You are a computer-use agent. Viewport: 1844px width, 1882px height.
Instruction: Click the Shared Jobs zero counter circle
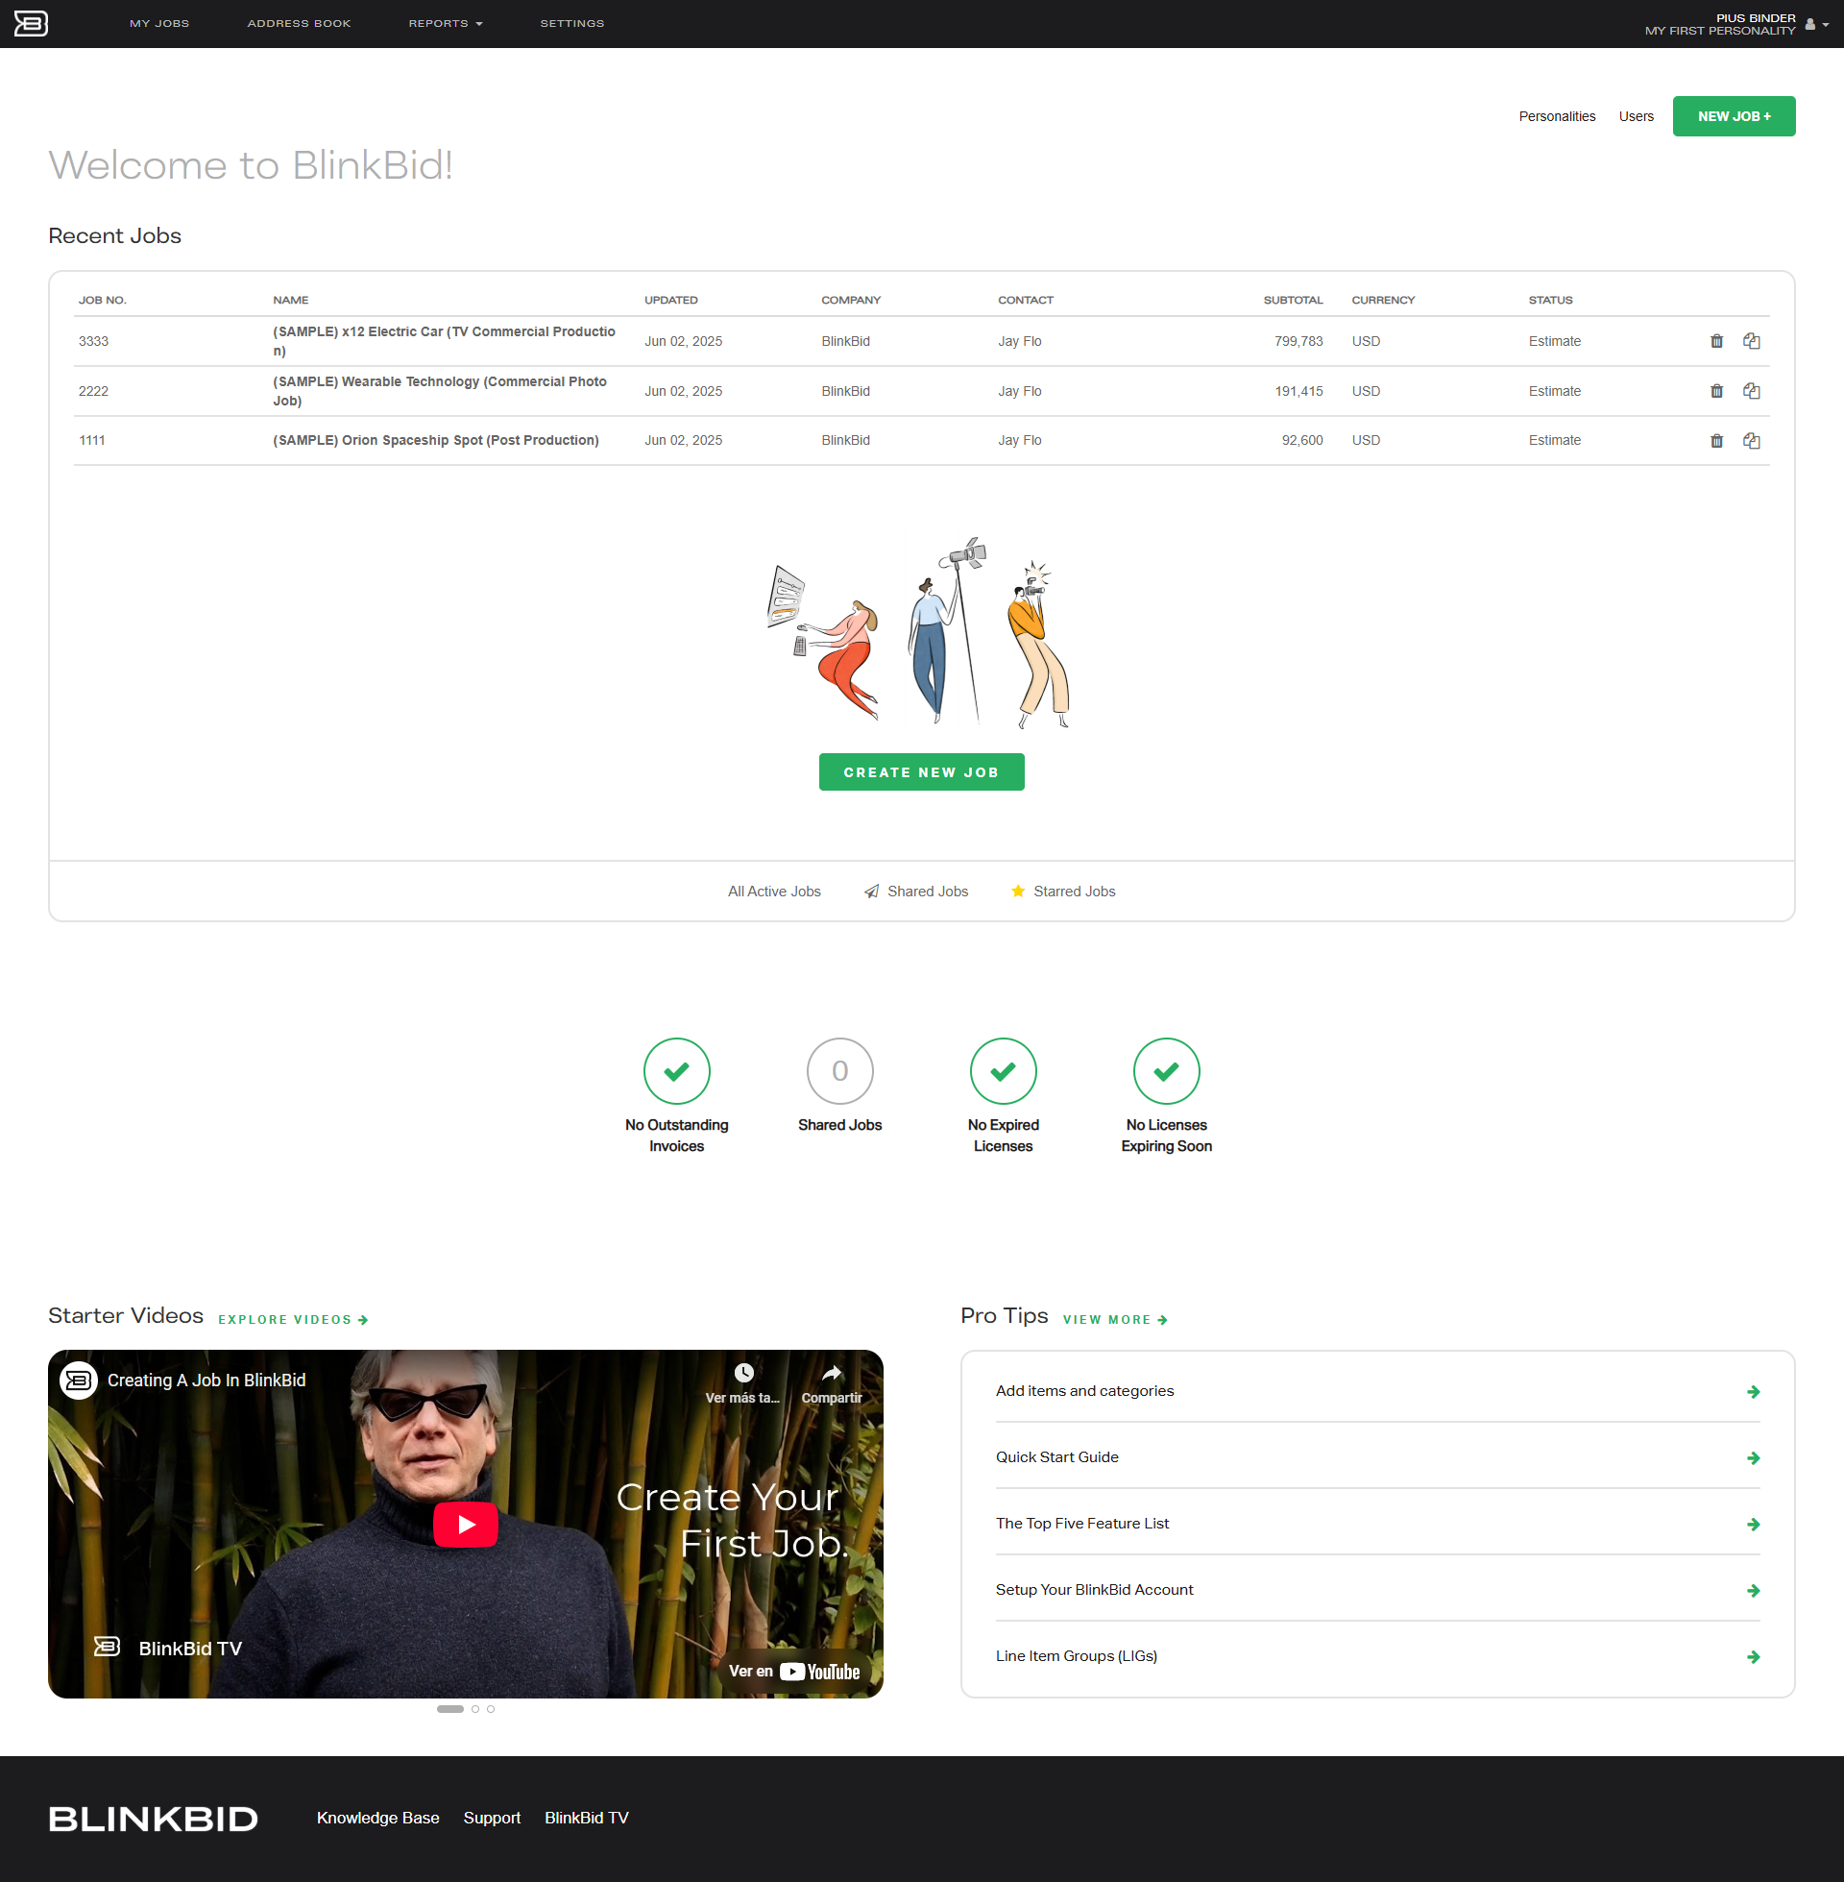pos(839,1070)
